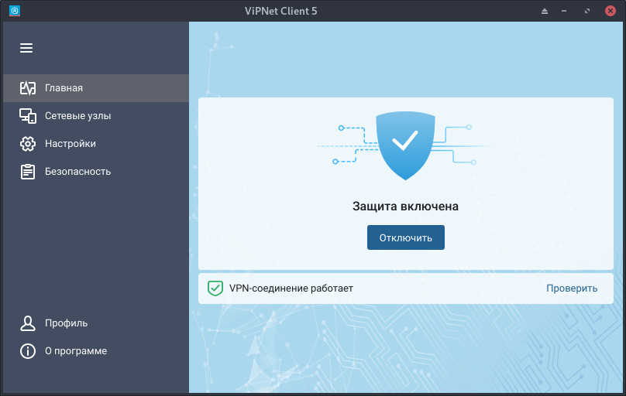Click the green VPN status shield icon
The height and width of the screenshot is (396, 626).
(x=215, y=288)
